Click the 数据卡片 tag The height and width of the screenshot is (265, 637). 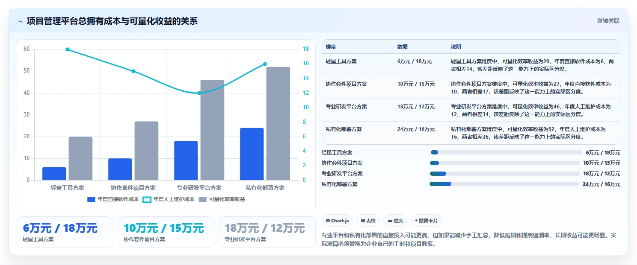click(x=426, y=221)
